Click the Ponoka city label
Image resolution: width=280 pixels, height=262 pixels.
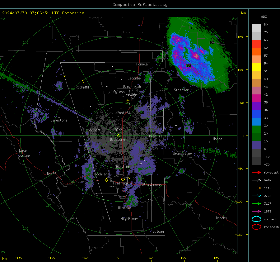coord(142,64)
